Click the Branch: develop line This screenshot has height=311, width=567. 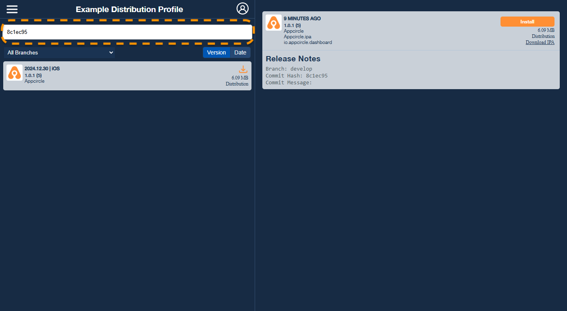(x=289, y=69)
